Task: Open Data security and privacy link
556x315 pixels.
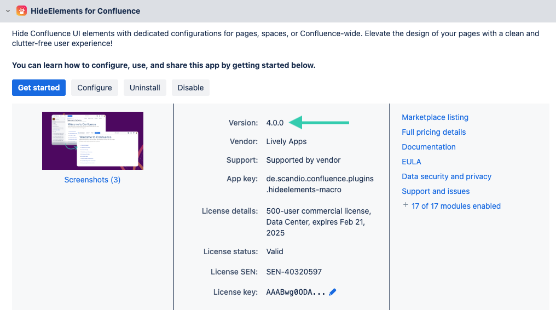Action: (446, 176)
